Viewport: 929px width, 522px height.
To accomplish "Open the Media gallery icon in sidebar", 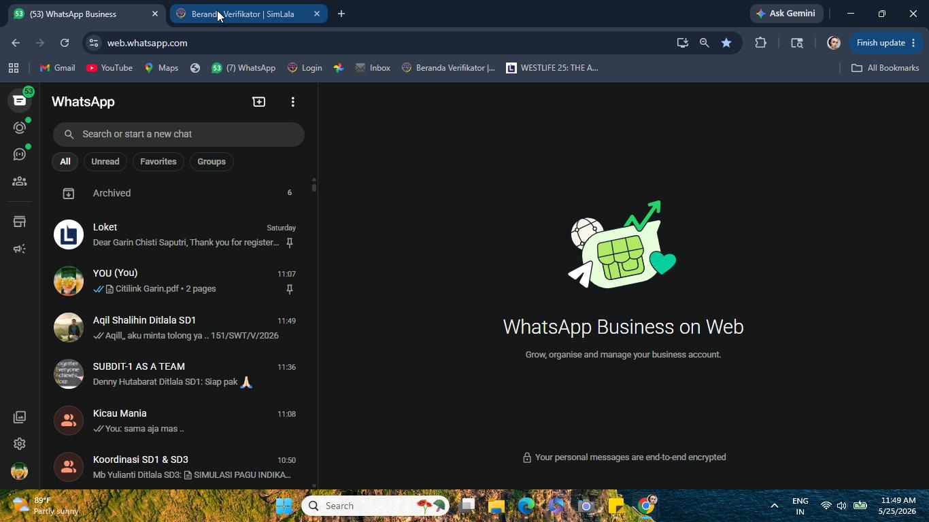I will [20, 417].
